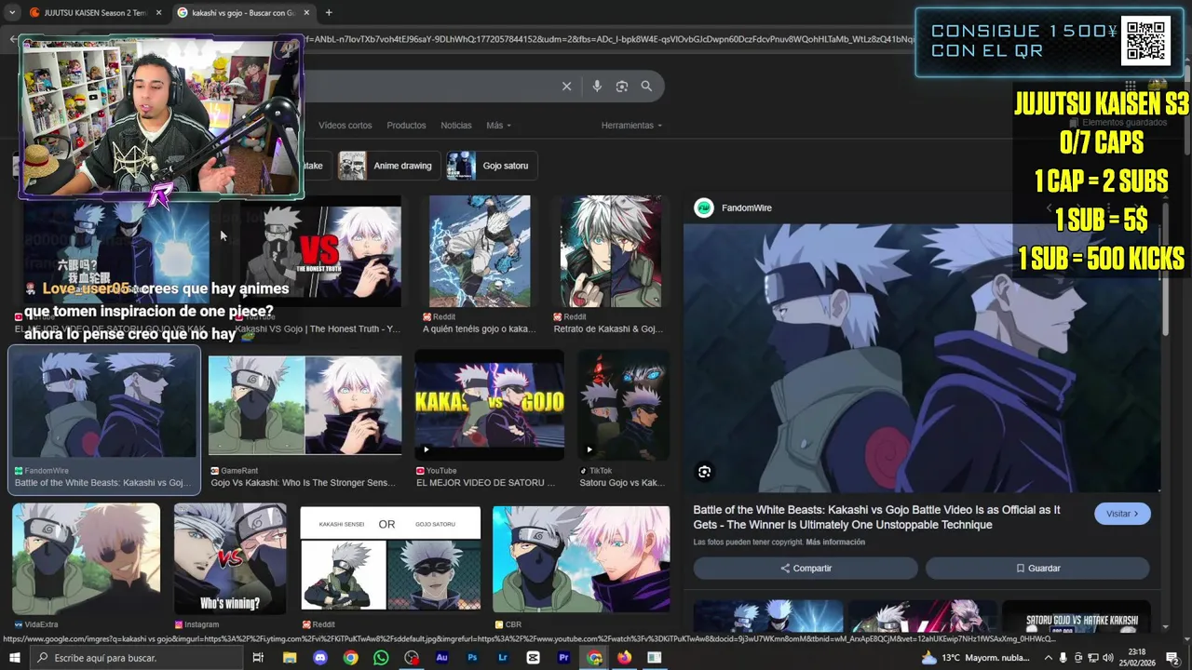Close the kakashi vs gojo tab
Viewport: 1192px width, 670px height.
pos(306,13)
